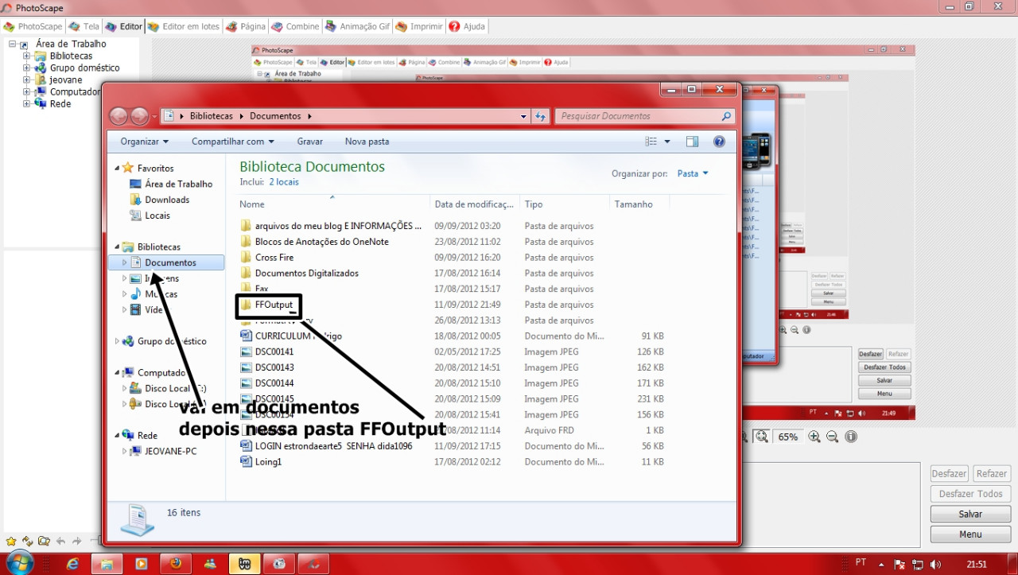Click the Menu button
The width and height of the screenshot is (1018, 575).
(970, 534)
